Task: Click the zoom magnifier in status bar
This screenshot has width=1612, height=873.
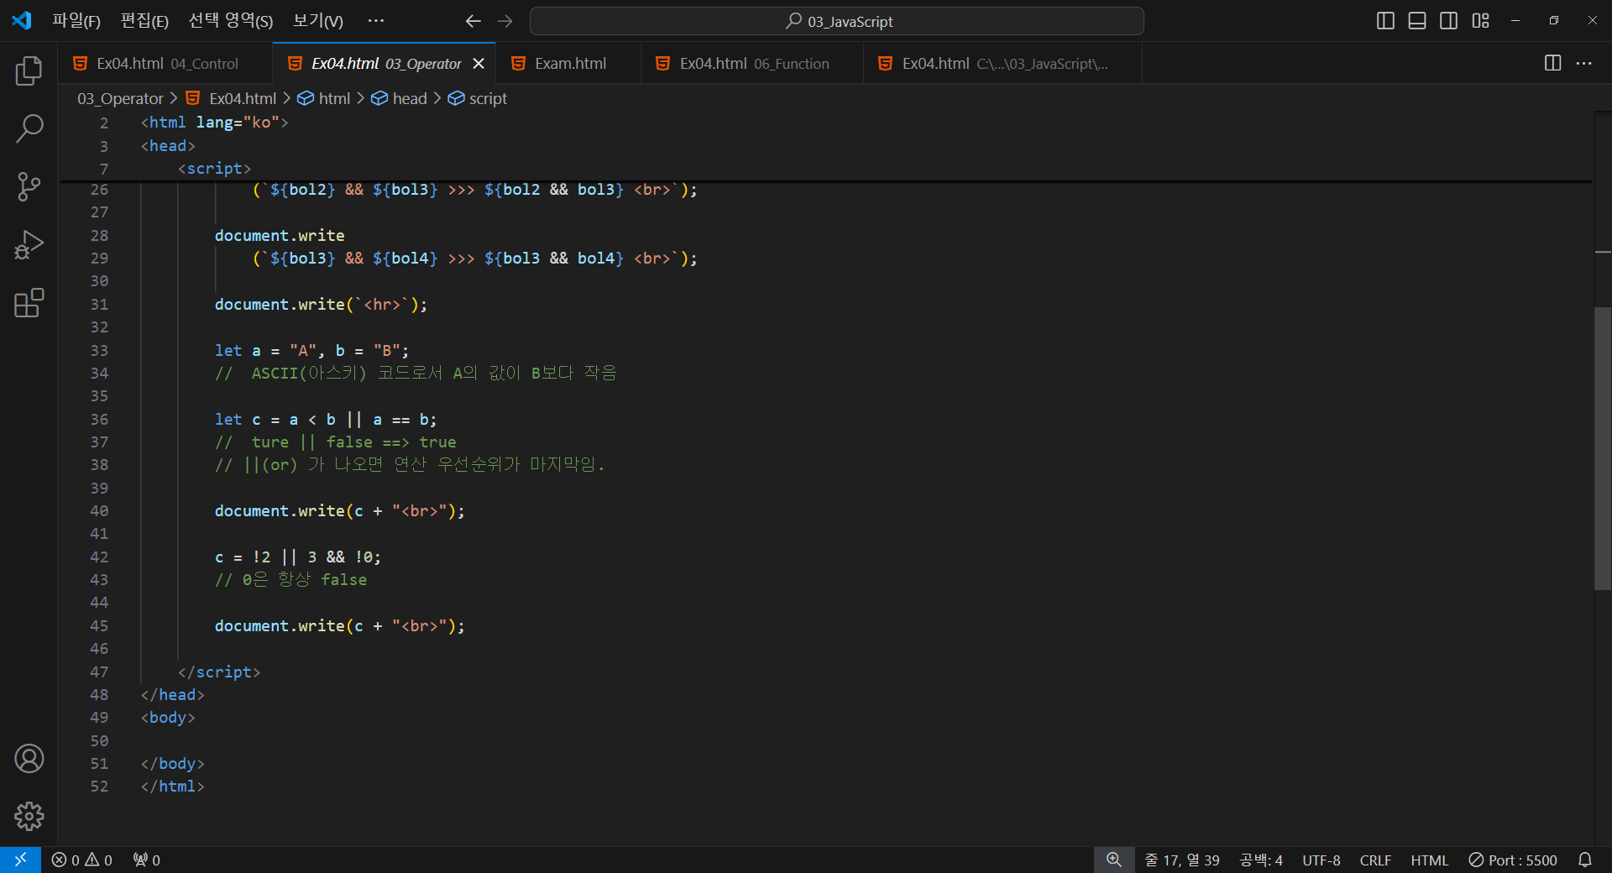Action: (1114, 860)
